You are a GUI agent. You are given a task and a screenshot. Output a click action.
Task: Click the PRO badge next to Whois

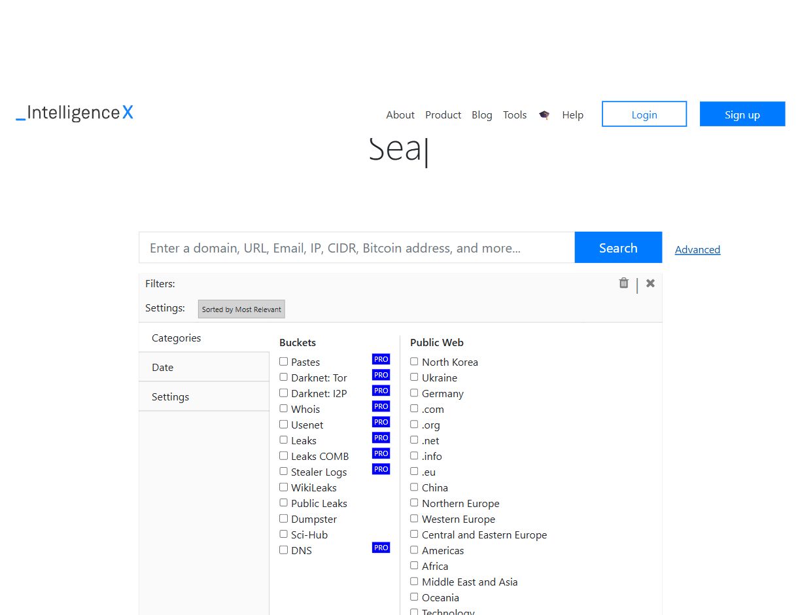(x=381, y=406)
